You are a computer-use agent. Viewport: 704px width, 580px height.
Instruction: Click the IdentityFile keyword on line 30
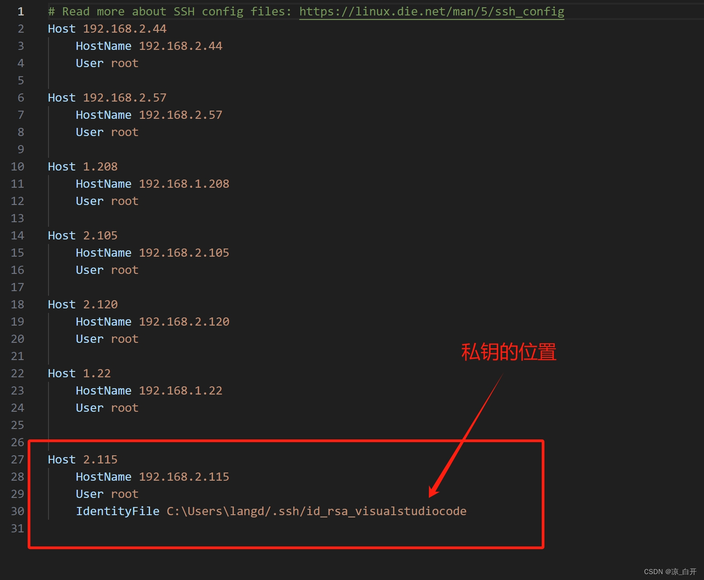pos(117,511)
